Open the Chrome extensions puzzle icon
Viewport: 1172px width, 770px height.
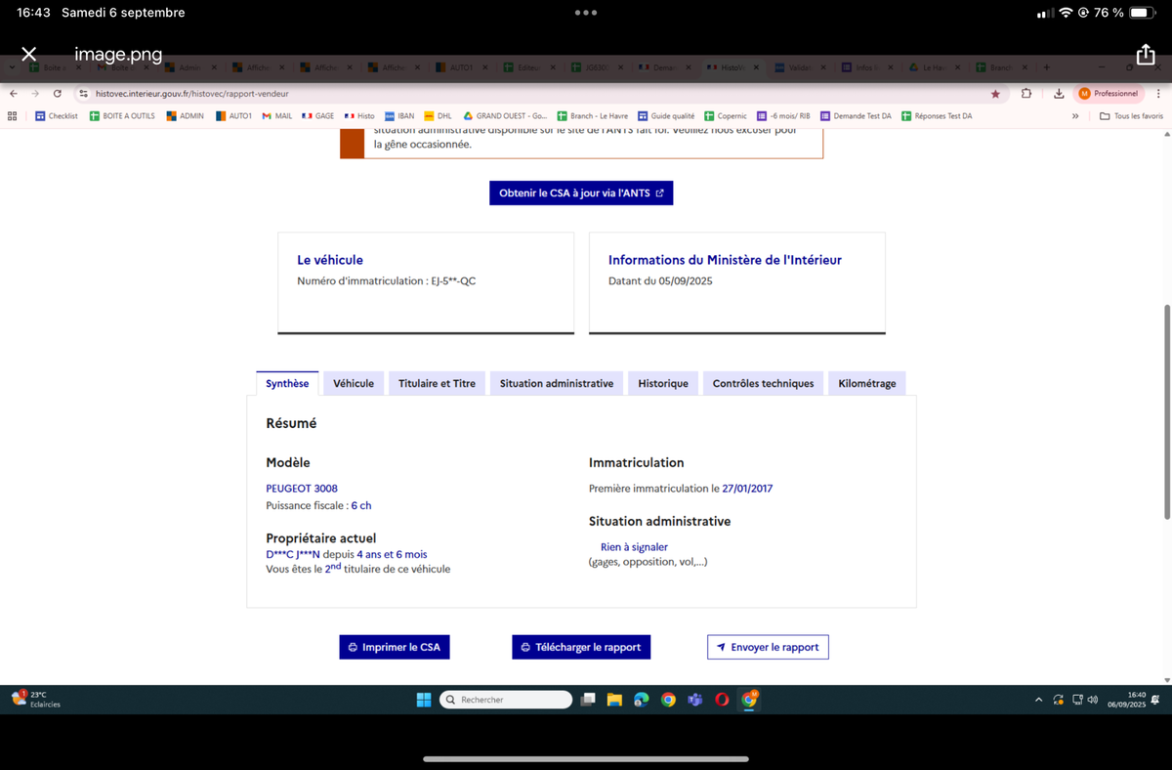point(1026,94)
